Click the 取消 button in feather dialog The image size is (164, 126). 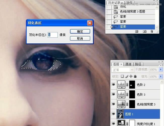tap(80, 38)
